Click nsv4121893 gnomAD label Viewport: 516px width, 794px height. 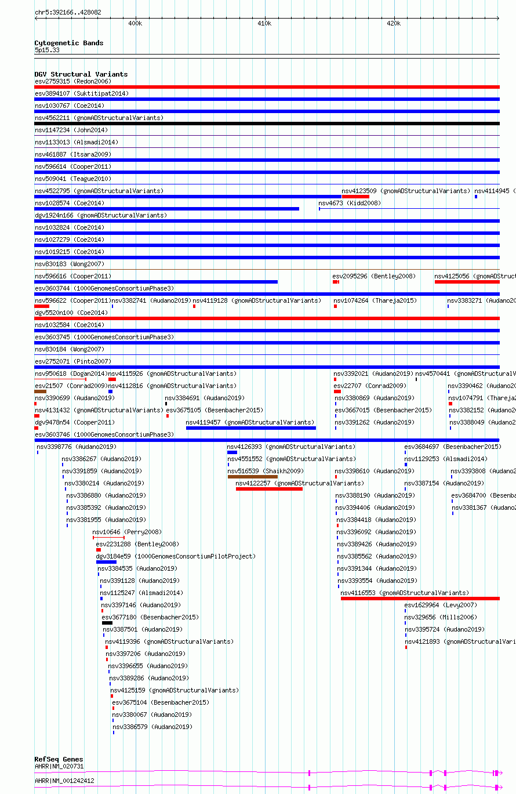pyautogui.click(x=460, y=641)
